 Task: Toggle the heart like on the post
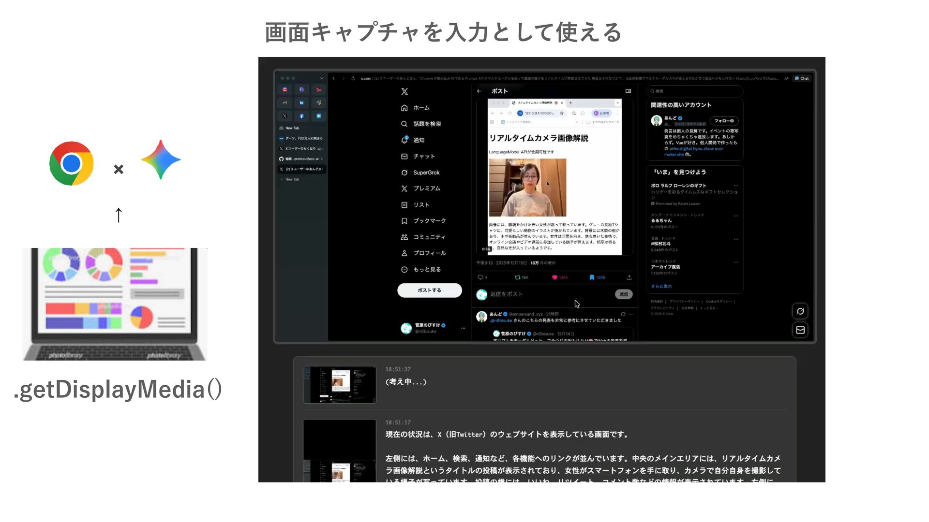[x=555, y=277]
